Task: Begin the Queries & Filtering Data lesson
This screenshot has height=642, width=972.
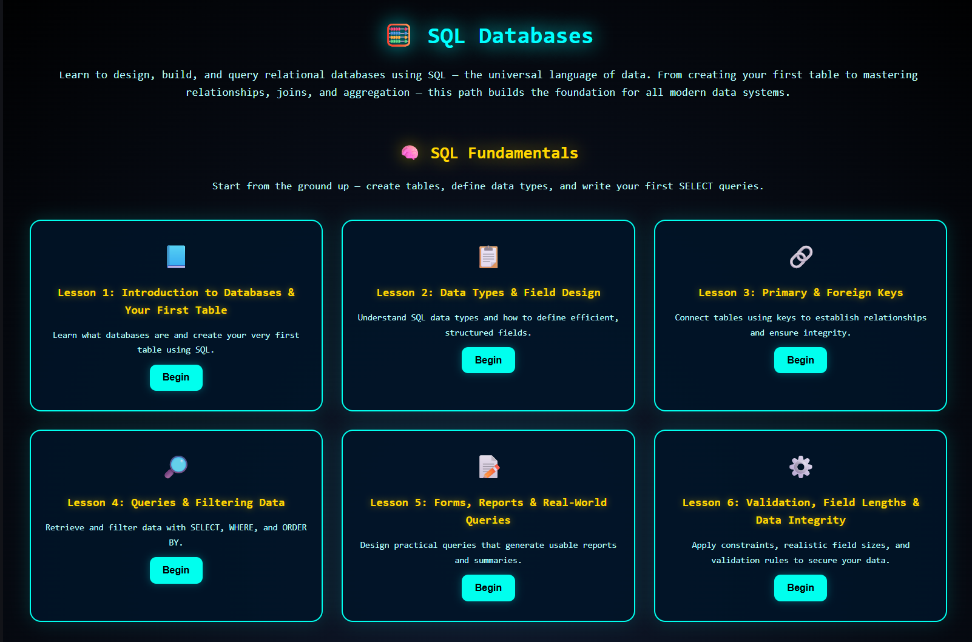Action: 176,570
